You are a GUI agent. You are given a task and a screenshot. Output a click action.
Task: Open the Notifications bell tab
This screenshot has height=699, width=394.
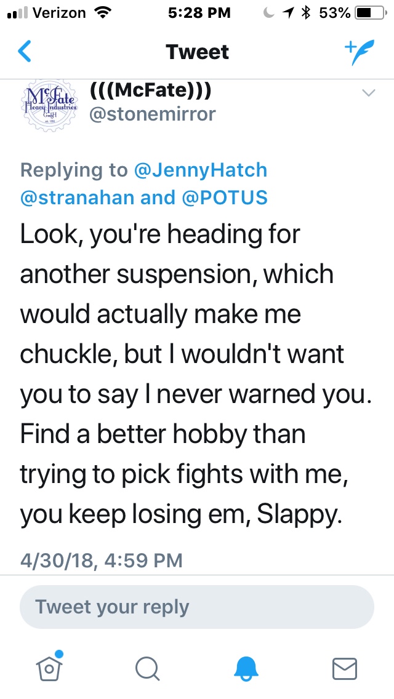click(247, 667)
